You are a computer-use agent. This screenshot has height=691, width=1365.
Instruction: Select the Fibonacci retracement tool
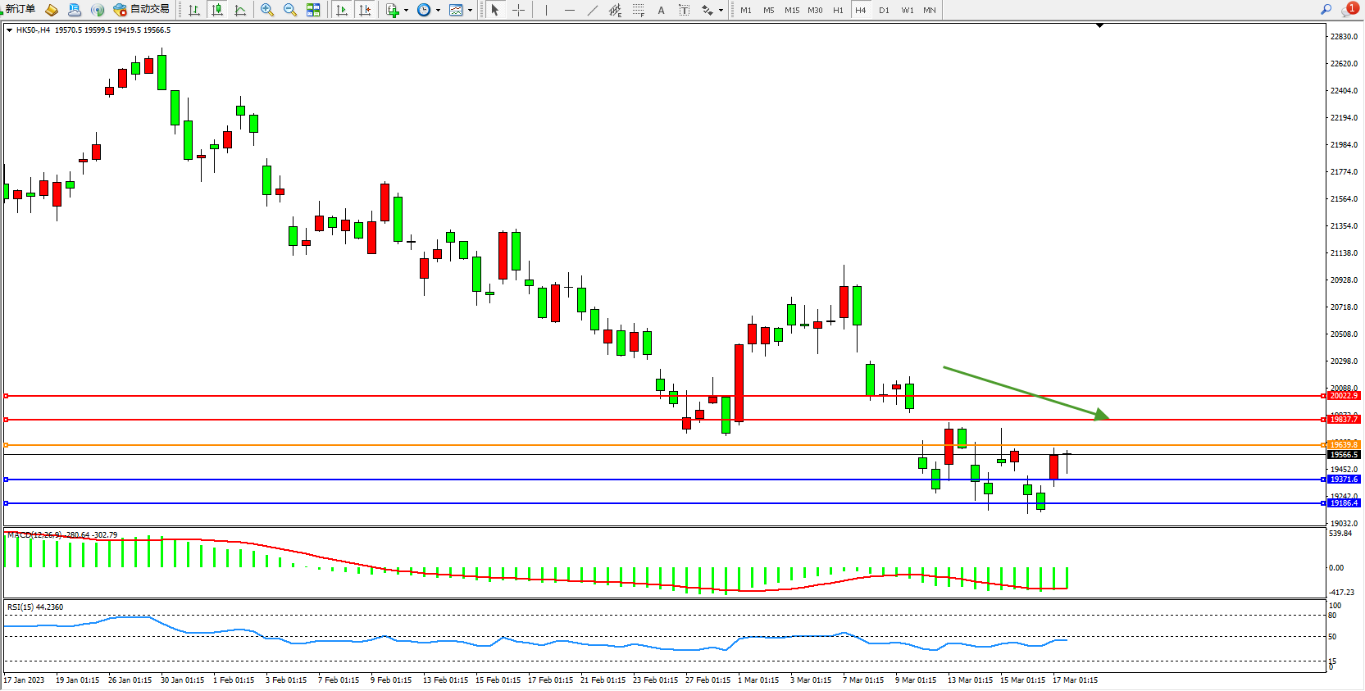638,10
